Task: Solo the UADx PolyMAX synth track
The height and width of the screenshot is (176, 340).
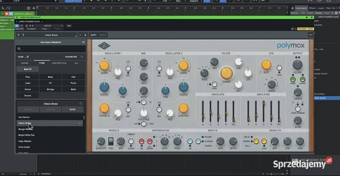Action: coord(2,14)
